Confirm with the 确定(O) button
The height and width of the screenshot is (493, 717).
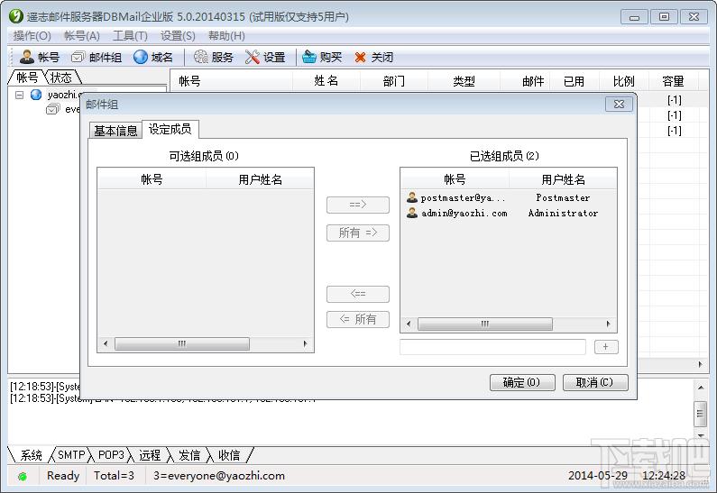tap(522, 382)
